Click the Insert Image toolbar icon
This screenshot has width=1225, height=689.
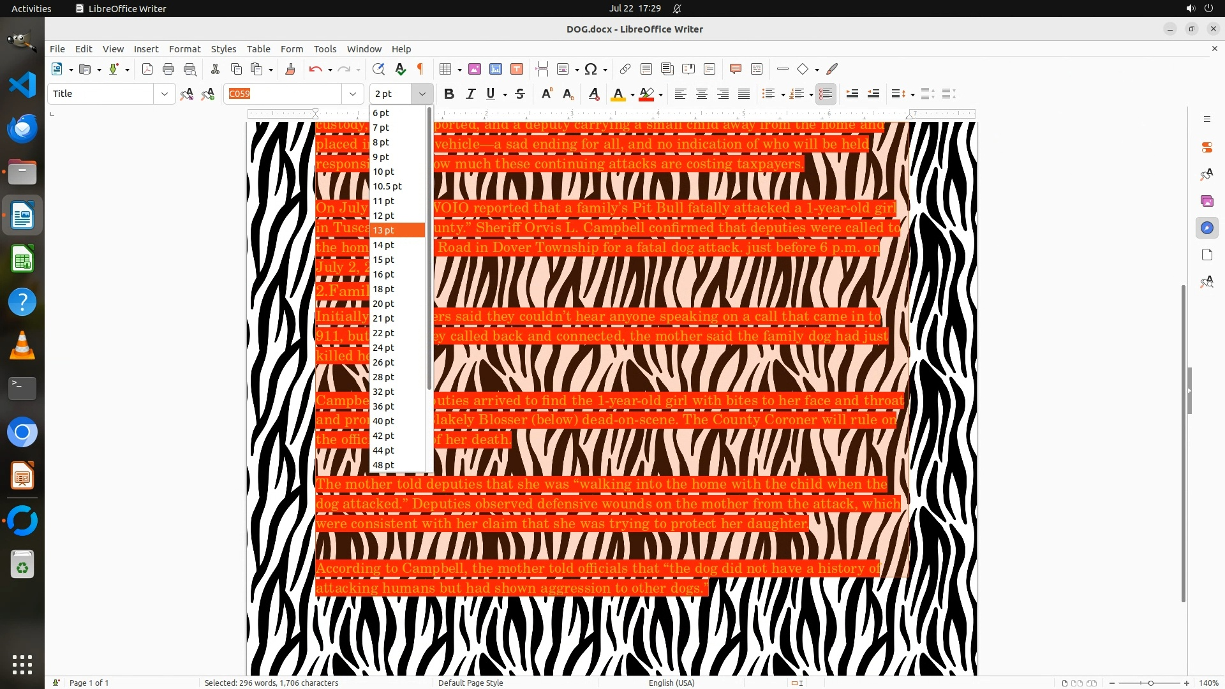475,69
